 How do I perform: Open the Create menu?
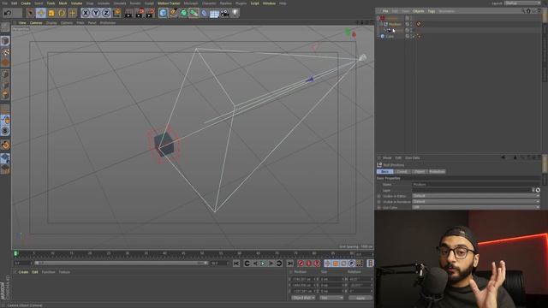click(26, 3)
